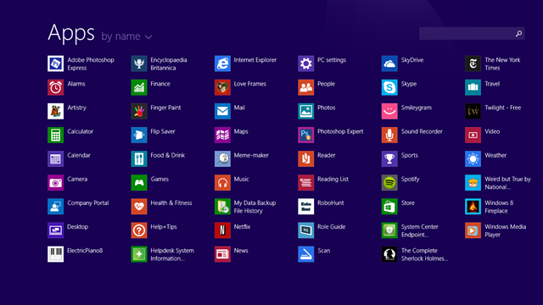Image resolution: width=543 pixels, height=305 pixels.
Task: Open the Reader app icon
Action: pyautogui.click(x=305, y=159)
